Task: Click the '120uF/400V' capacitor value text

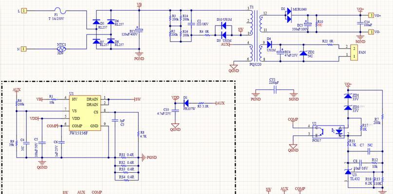Action: (x=130, y=34)
